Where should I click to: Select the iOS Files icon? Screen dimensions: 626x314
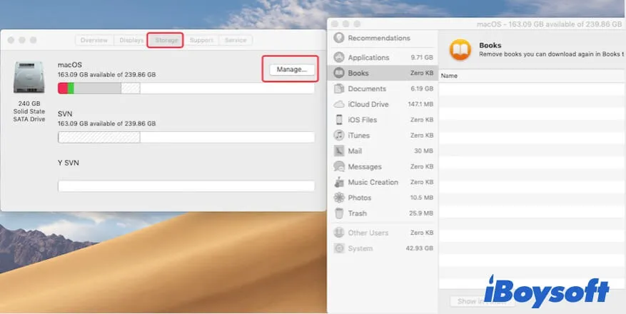pyautogui.click(x=339, y=120)
